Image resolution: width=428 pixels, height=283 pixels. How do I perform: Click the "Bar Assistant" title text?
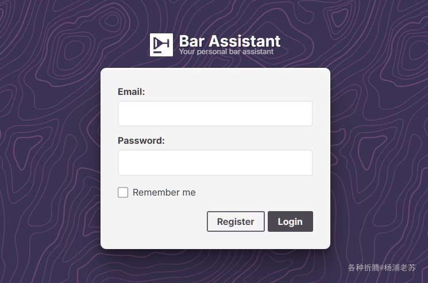(x=230, y=41)
